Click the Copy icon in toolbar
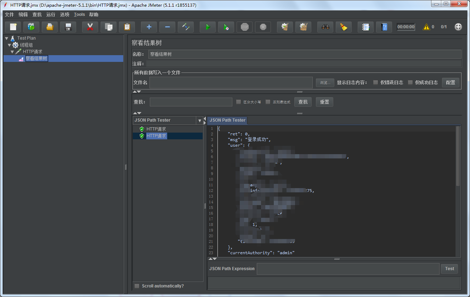The height and width of the screenshot is (297, 470). (x=109, y=27)
